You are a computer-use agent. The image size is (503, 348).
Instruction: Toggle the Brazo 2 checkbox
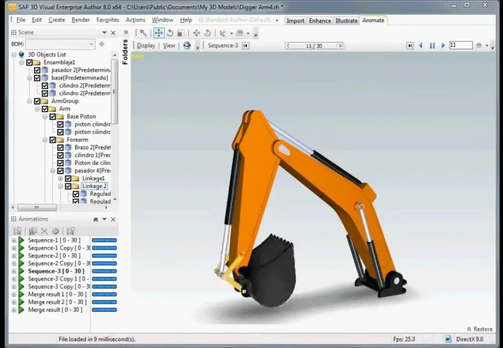pos(60,147)
